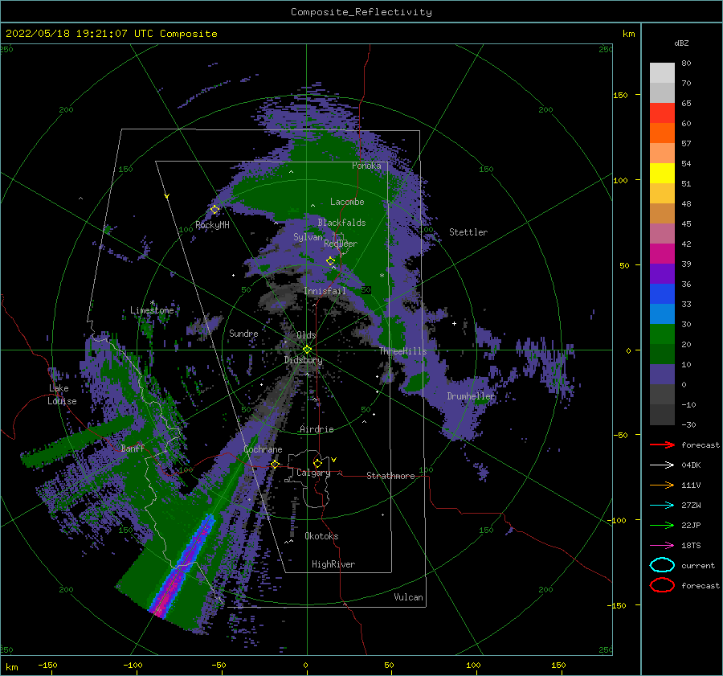Image resolution: width=723 pixels, height=676 pixels.
Task: Click the 04DK legend label
Action: [691, 465]
